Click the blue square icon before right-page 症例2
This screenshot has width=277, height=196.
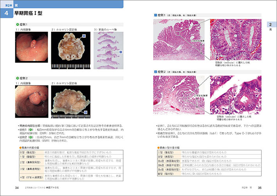155,72
